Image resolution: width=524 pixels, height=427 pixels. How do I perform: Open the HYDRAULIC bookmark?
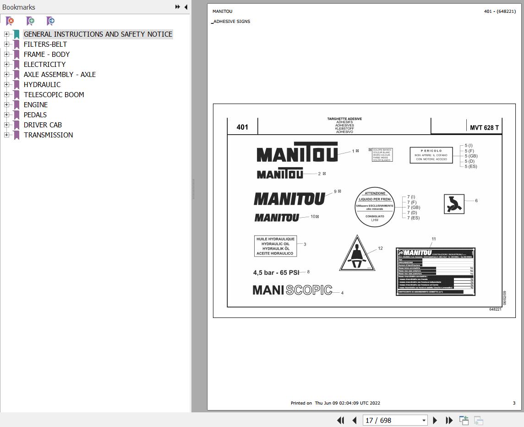tap(42, 85)
